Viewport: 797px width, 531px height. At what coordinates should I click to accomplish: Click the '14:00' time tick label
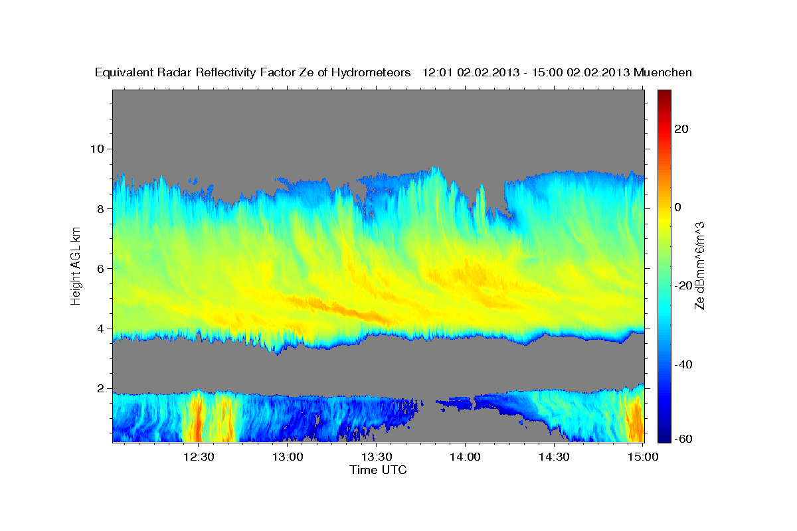(x=465, y=457)
